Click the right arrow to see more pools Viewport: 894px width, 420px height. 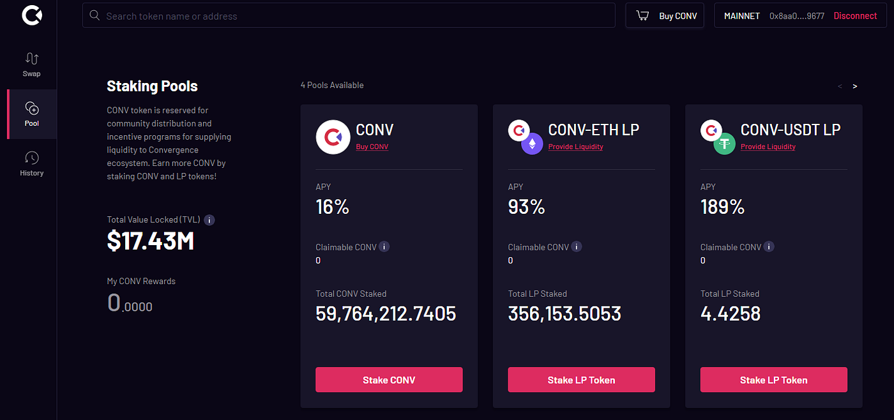tap(854, 86)
